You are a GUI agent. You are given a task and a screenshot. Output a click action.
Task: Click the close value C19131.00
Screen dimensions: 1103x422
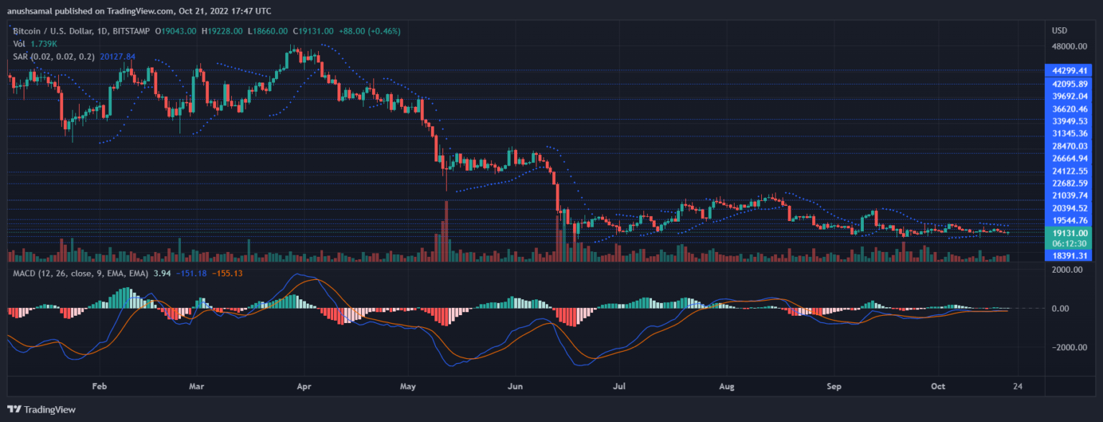pyautogui.click(x=313, y=31)
